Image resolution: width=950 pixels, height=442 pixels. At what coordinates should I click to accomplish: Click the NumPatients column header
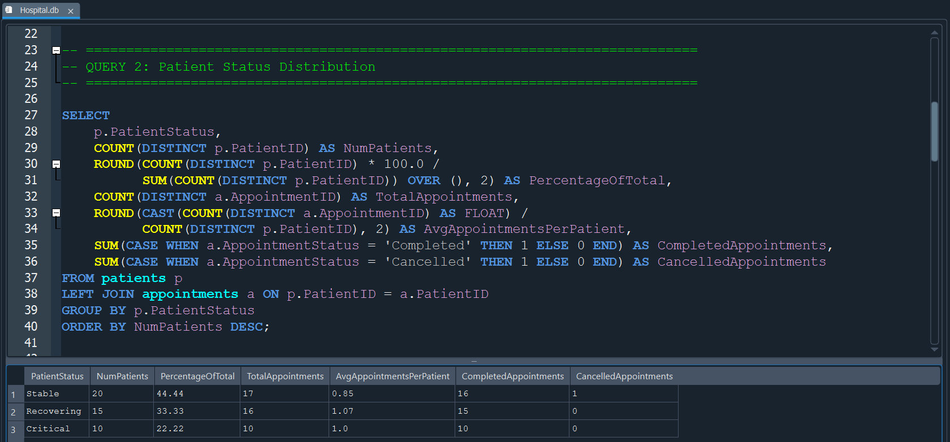coord(122,376)
